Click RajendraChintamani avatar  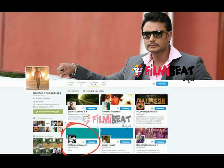point(141,139)
